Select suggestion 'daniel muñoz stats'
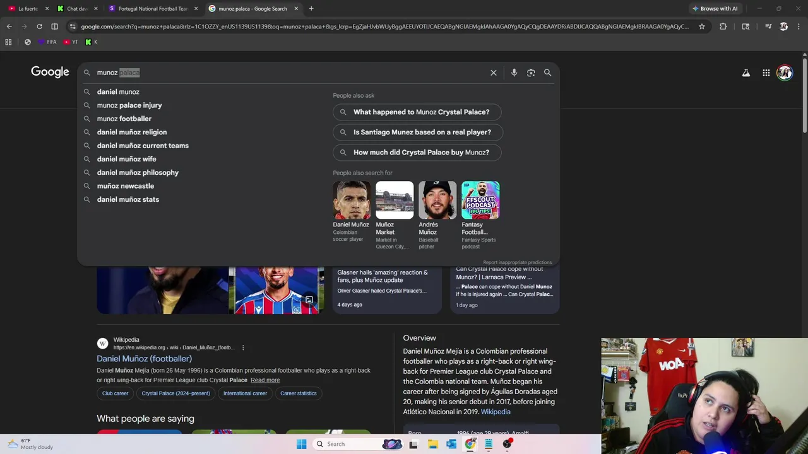 coord(128,199)
